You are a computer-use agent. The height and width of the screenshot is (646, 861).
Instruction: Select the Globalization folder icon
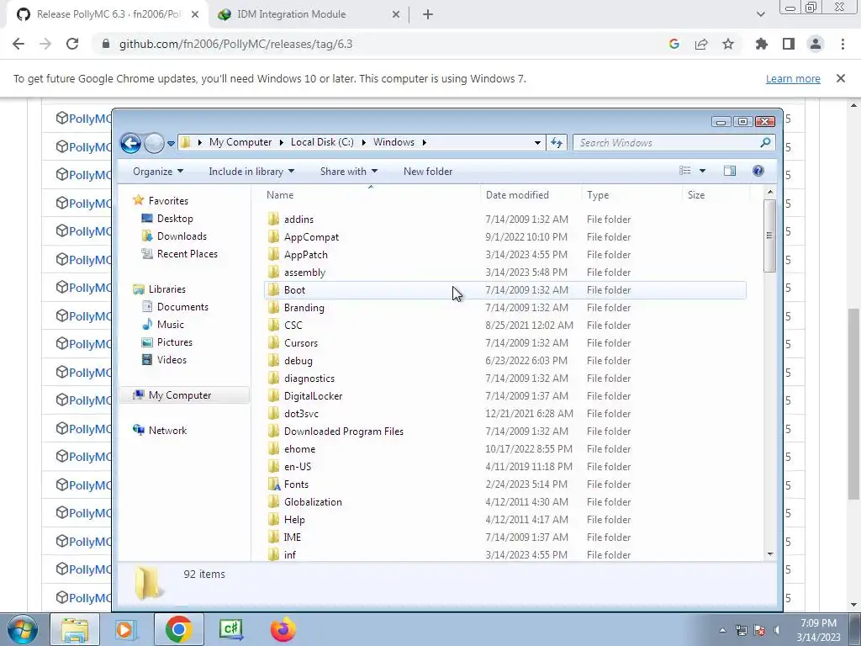click(x=273, y=501)
